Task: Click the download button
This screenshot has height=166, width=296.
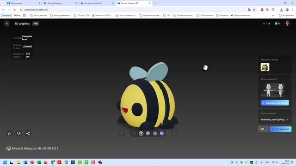Action: (281, 129)
